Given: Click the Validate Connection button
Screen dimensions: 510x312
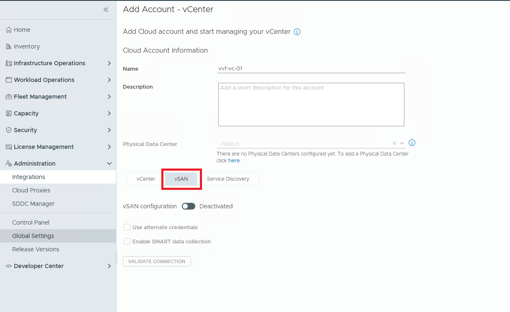Looking at the screenshot, I should pyautogui.click(x=157, y=261).
